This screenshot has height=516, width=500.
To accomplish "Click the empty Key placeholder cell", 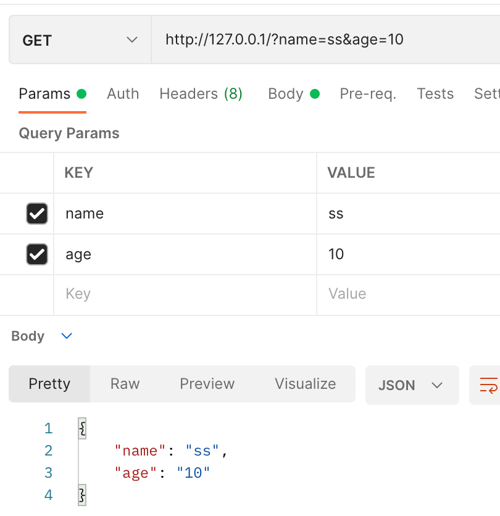I will pos(185,294).
